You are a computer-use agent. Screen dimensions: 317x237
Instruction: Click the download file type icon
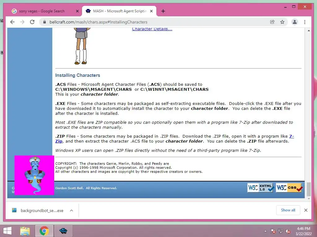(x=14, y=210)
